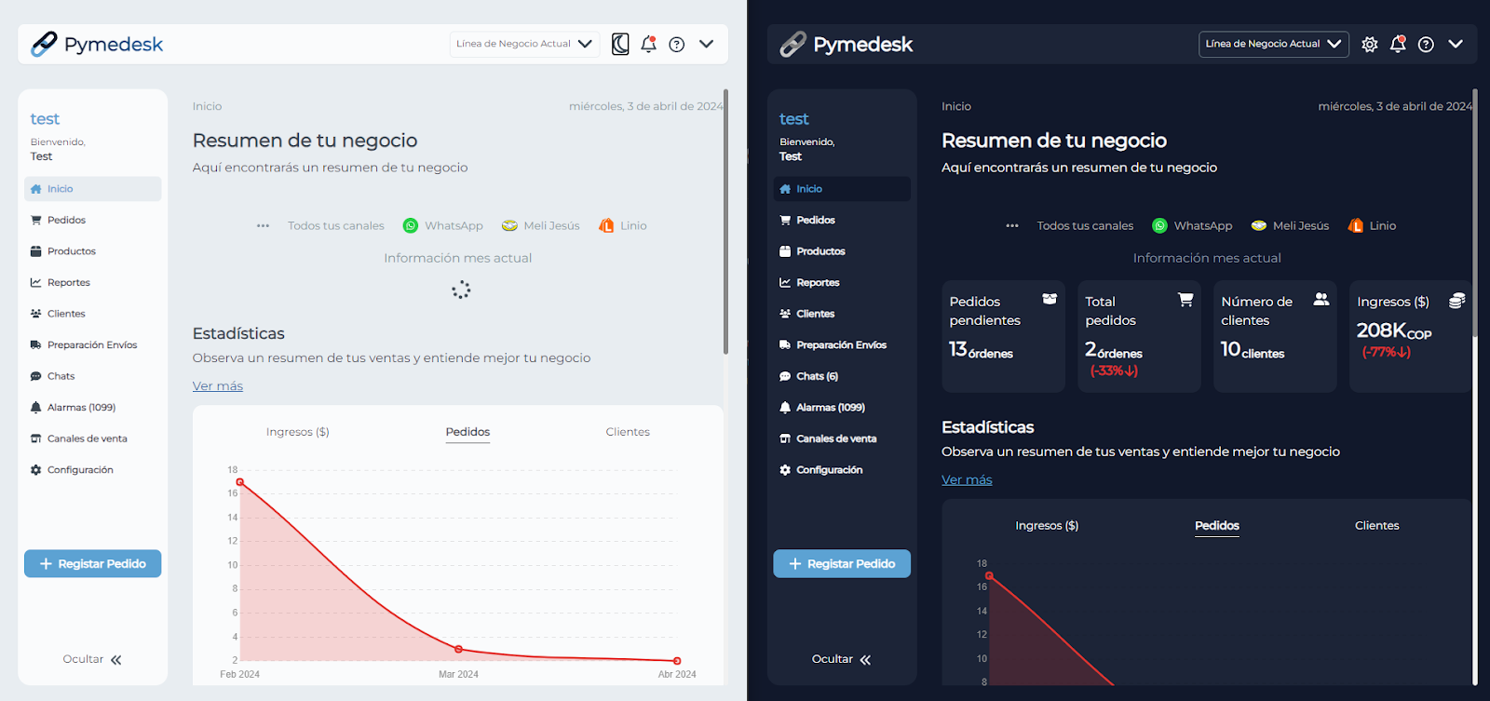Open channel ellipsis menu in light panel

coord(263,225)
